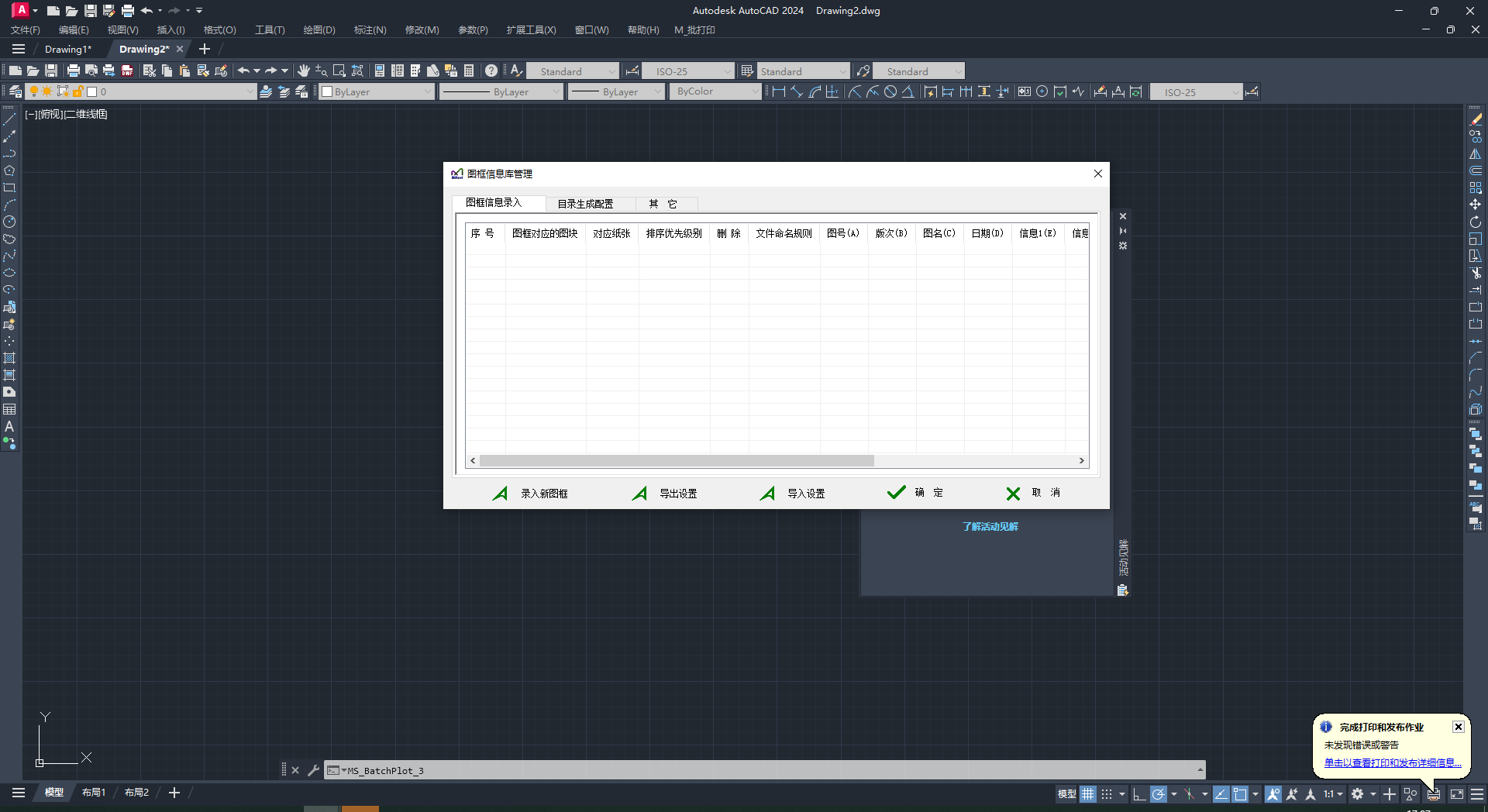
Task: Toggle snap mode dots in status bar
Action: [1107, 793]
